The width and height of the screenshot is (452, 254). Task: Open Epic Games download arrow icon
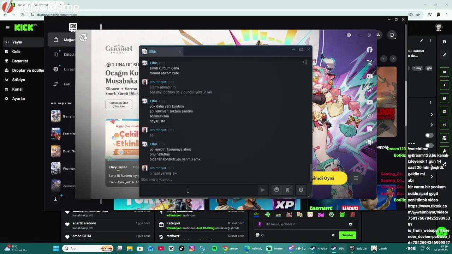point(55,199)
